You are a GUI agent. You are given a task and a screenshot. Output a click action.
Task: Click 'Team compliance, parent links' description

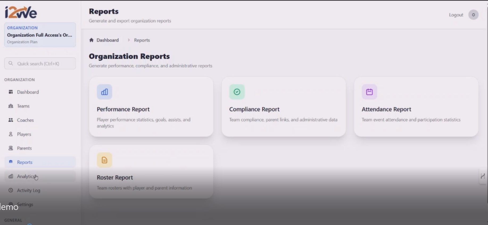(283, 120)
